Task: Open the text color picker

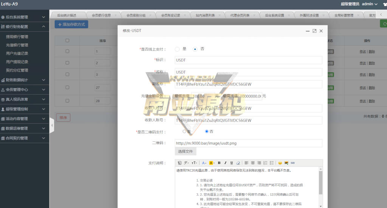Action: [x=204, y=163]
